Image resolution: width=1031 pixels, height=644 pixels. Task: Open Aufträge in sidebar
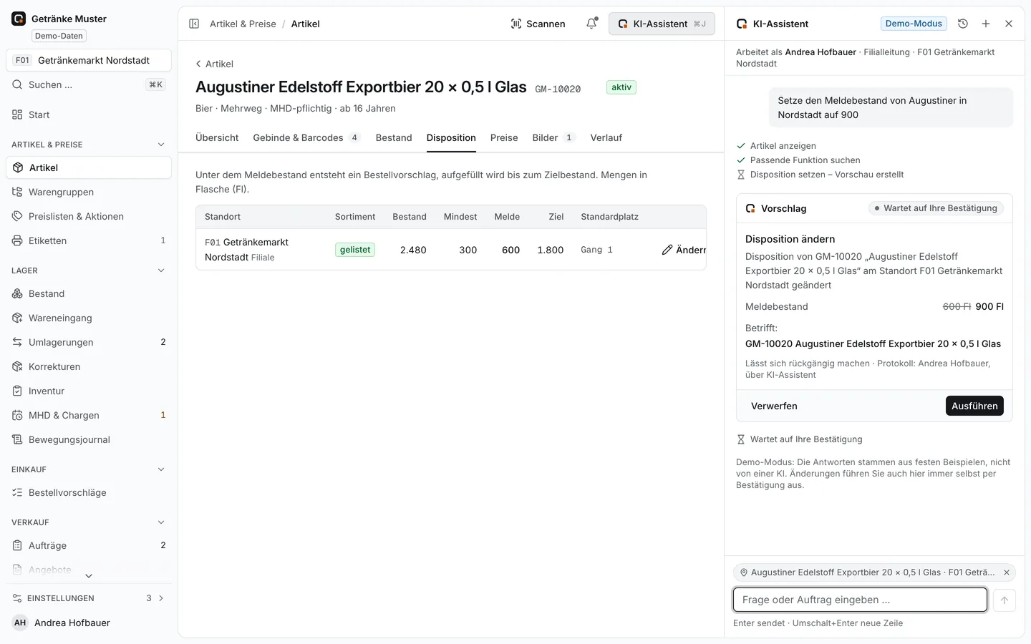pyautogui.click(x=89, y=545)
